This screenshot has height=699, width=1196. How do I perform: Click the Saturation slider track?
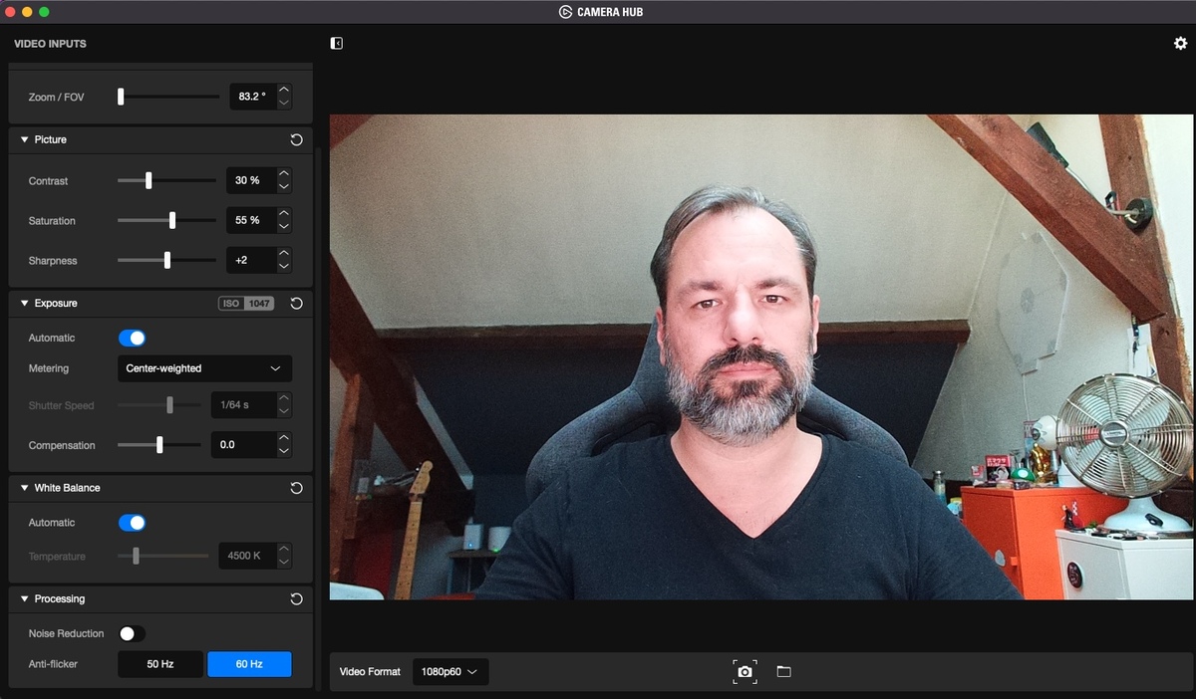(x=166, y=220)
